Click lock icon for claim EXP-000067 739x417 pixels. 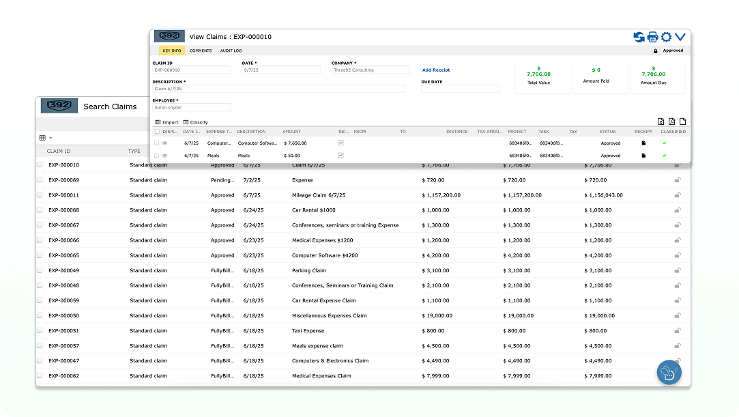(678, 225)
